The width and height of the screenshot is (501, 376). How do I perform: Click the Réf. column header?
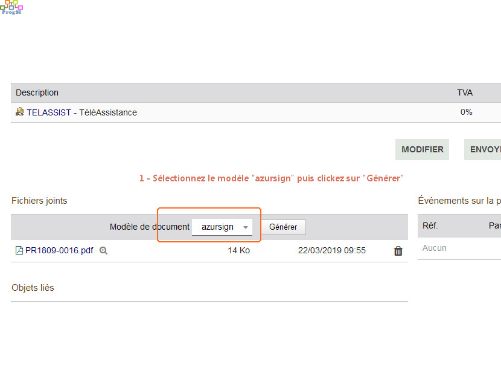(430, 225)
